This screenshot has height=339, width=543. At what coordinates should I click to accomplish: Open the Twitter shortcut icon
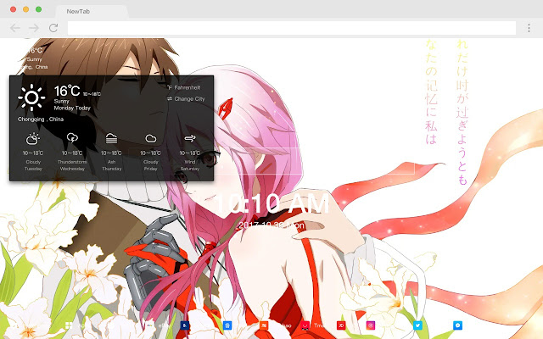(x=417, y=325)
